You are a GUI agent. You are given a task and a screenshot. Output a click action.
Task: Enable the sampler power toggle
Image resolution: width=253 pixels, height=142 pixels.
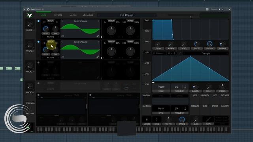tap(38, 83)
